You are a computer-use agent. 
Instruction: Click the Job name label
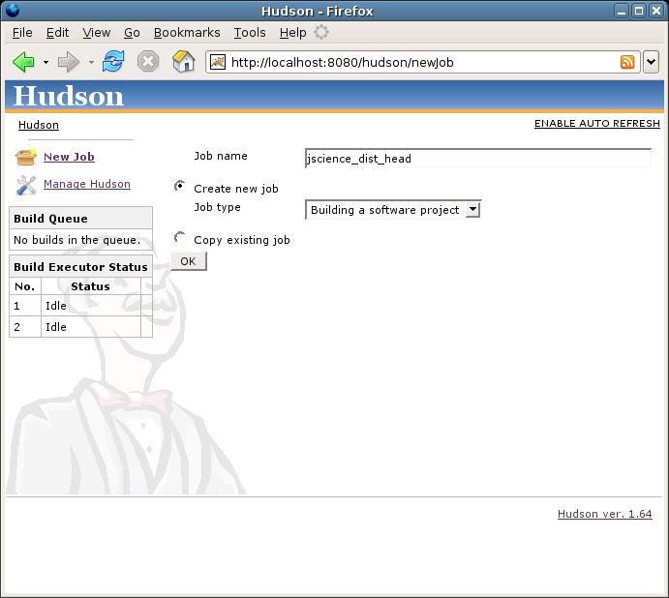(x=221, y=156)
